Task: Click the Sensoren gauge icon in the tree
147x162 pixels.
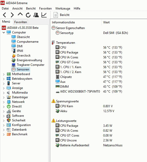Action: [x=14, y=69]
